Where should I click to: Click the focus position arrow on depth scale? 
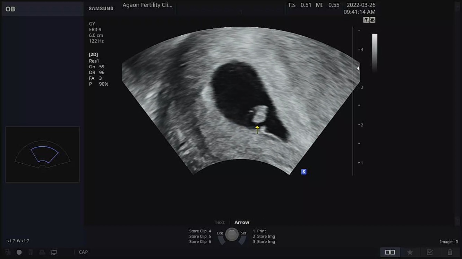[358, 68]
